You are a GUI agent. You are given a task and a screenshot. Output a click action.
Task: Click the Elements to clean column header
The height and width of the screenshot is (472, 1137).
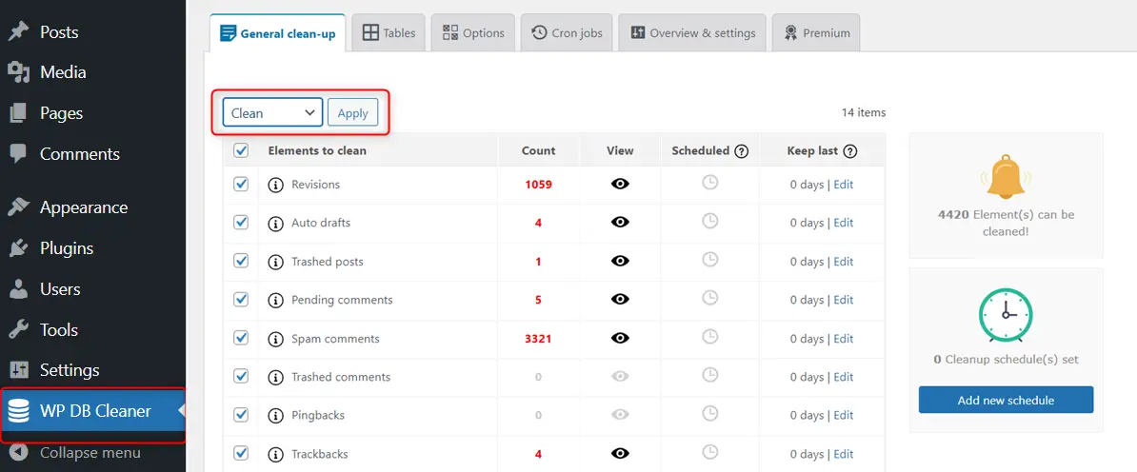pos(317,150)
